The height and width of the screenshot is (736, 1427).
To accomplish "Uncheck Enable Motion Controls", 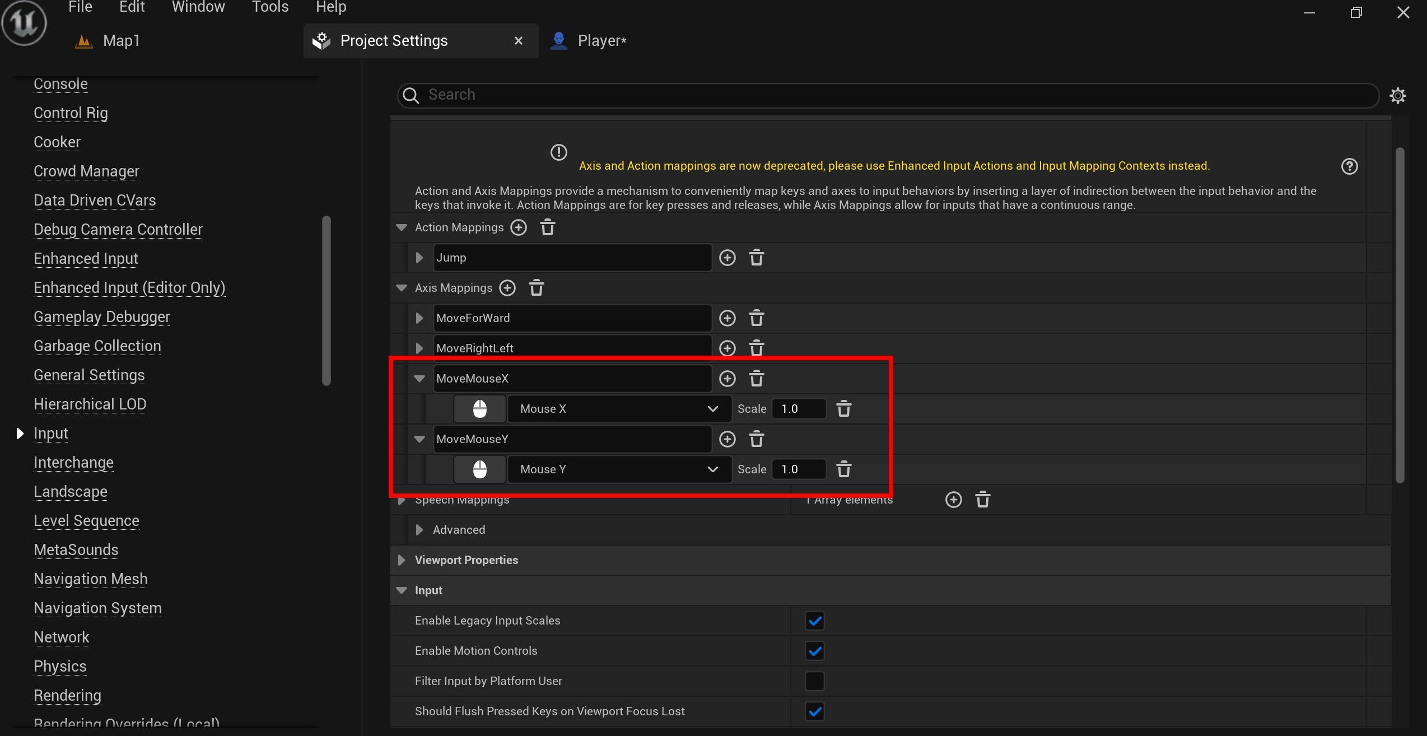I will 815,651.
